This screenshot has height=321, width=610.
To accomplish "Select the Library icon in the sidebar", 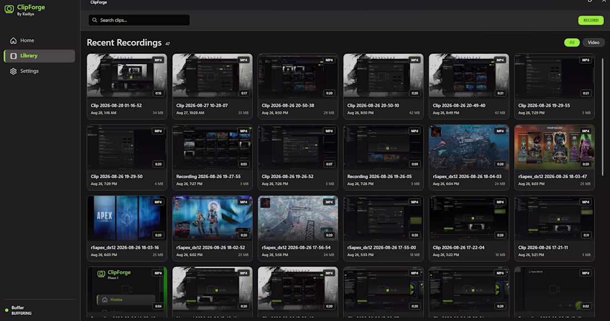I will pyautogui.click(x=13, y=56).
